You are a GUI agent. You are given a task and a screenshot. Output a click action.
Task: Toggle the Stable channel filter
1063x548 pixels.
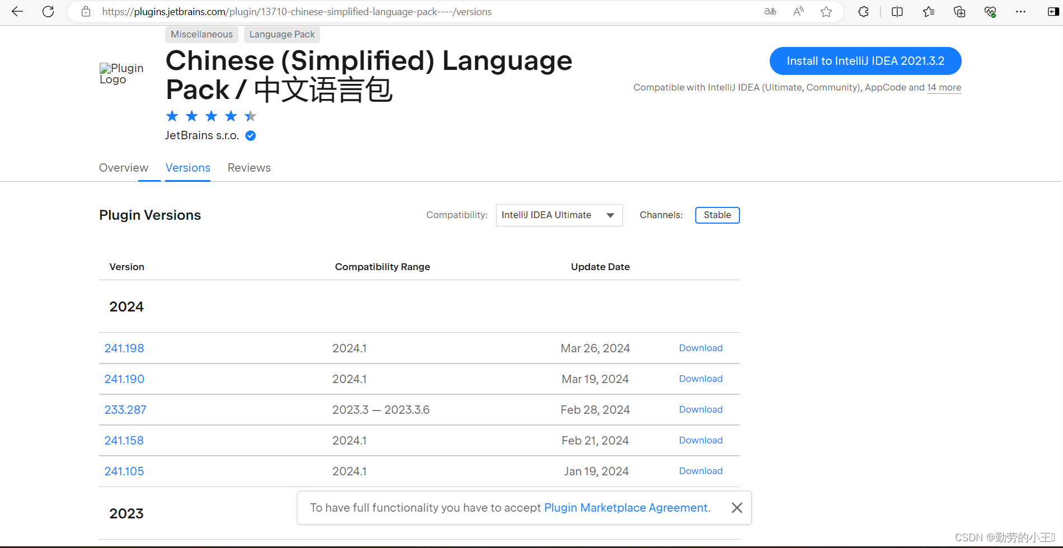717,215
